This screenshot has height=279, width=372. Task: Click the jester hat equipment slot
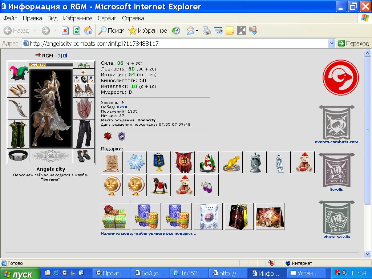coord(18,72)
